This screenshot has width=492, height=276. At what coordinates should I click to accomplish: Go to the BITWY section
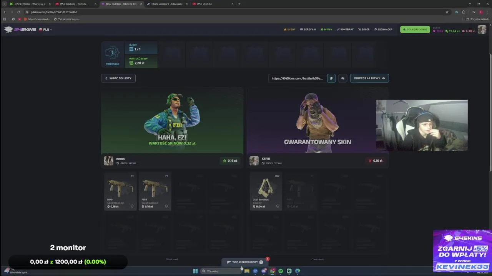tap(326, 30)
